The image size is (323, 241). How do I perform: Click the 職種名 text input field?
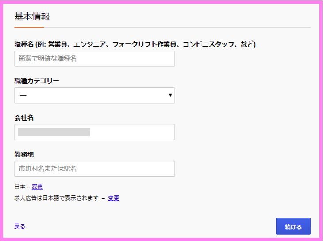click(95, 58)
